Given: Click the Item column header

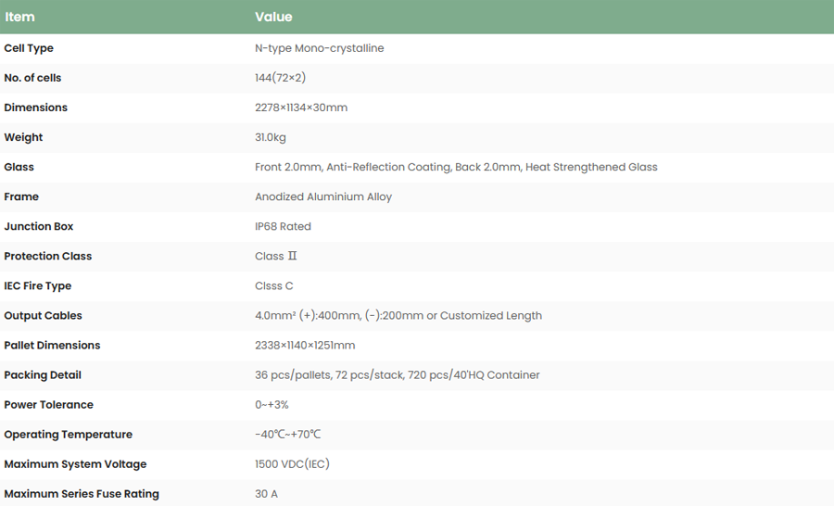Looking at the screenshot, I should point(19,17).
